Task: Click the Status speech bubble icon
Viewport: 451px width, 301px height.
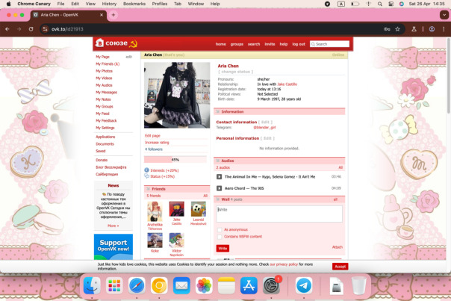Action: coord(146,176)
